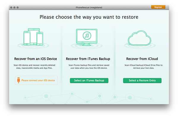
Task: Click the iOS devices illustration icon
Action: pos(33,37)
